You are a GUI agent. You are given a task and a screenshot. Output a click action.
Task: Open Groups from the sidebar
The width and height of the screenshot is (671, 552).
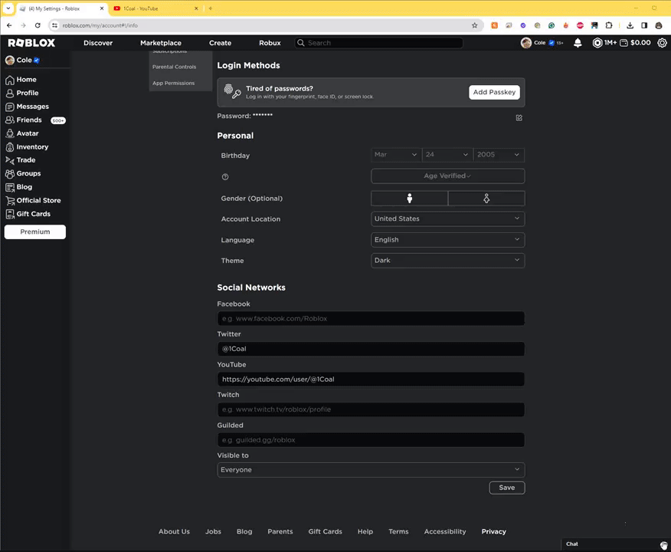pyautogui.click(x=23, y=173)
